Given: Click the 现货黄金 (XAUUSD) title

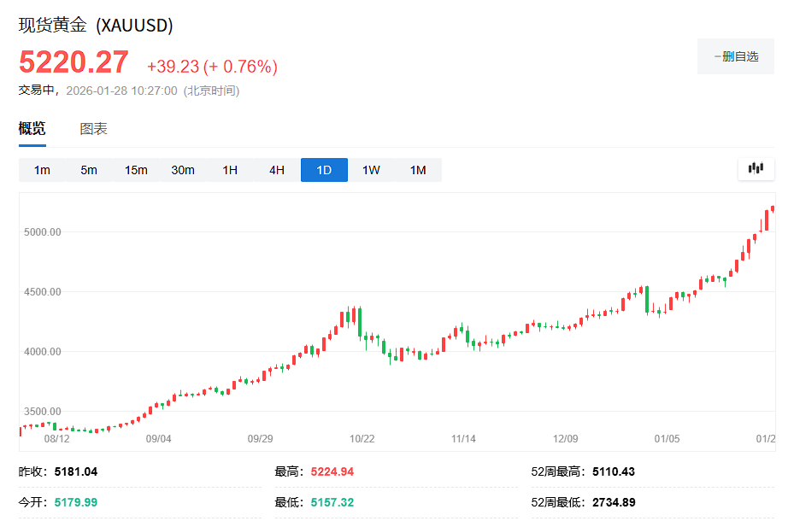Looking at the screenshot, I should click(96, 26).
